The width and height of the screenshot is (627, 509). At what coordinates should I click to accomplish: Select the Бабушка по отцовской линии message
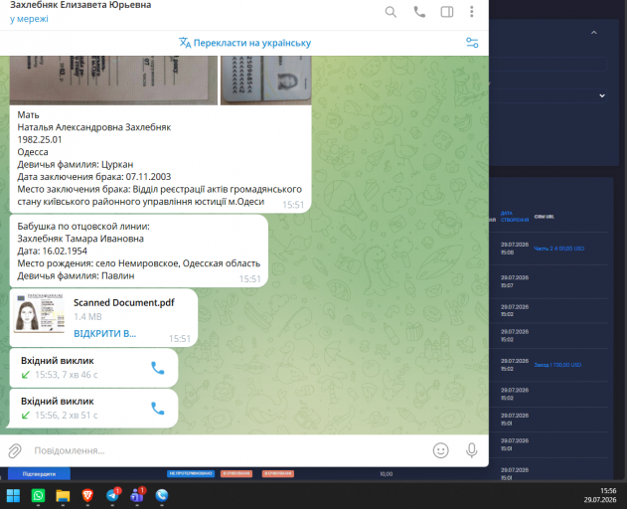click(139, 251)
